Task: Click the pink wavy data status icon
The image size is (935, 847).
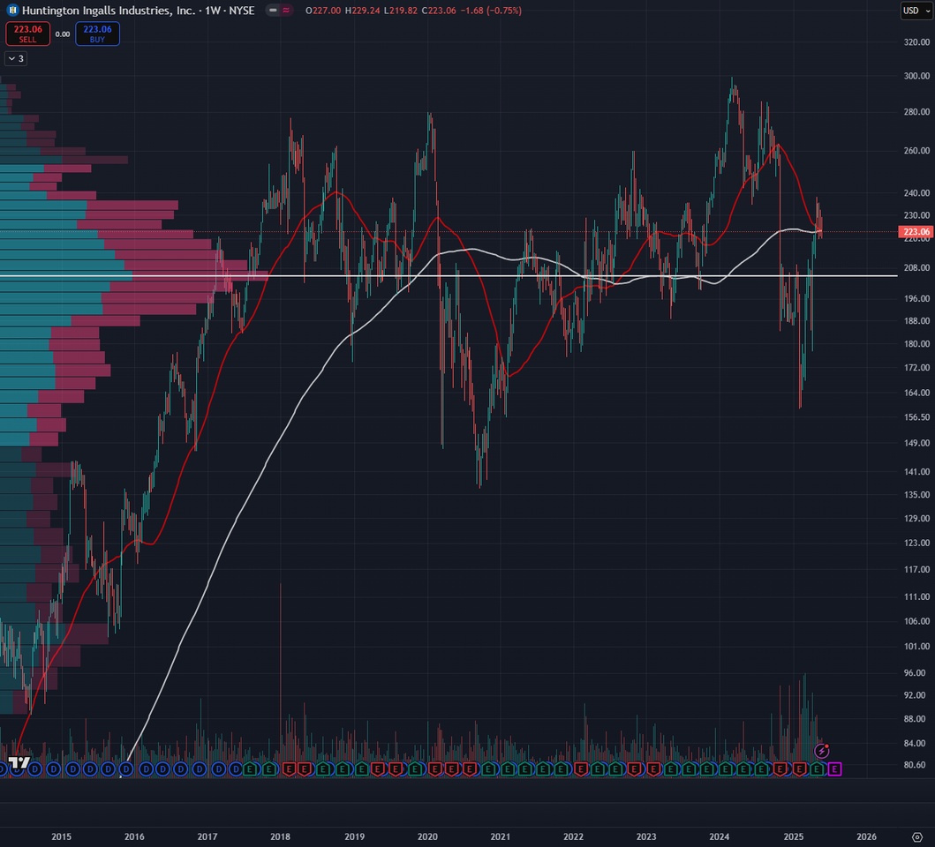Action: 286,10
